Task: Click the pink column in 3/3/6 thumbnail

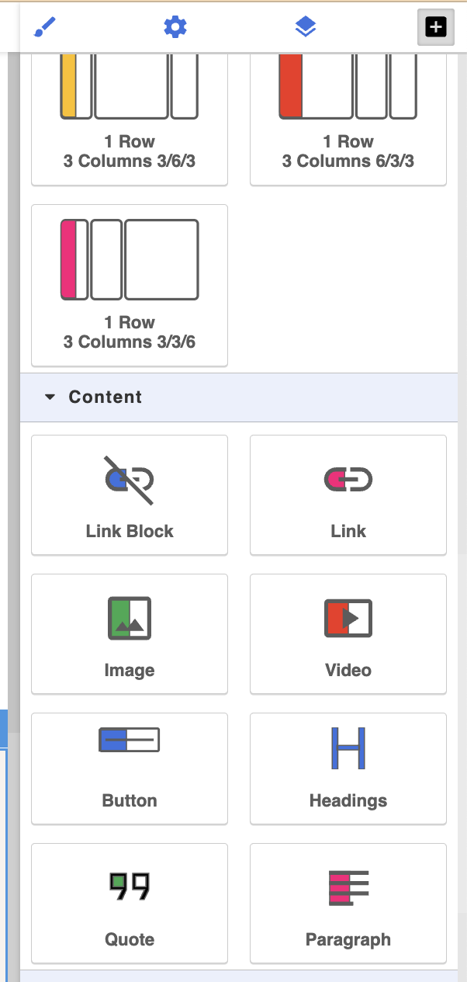Action: (x=69, y=259)
